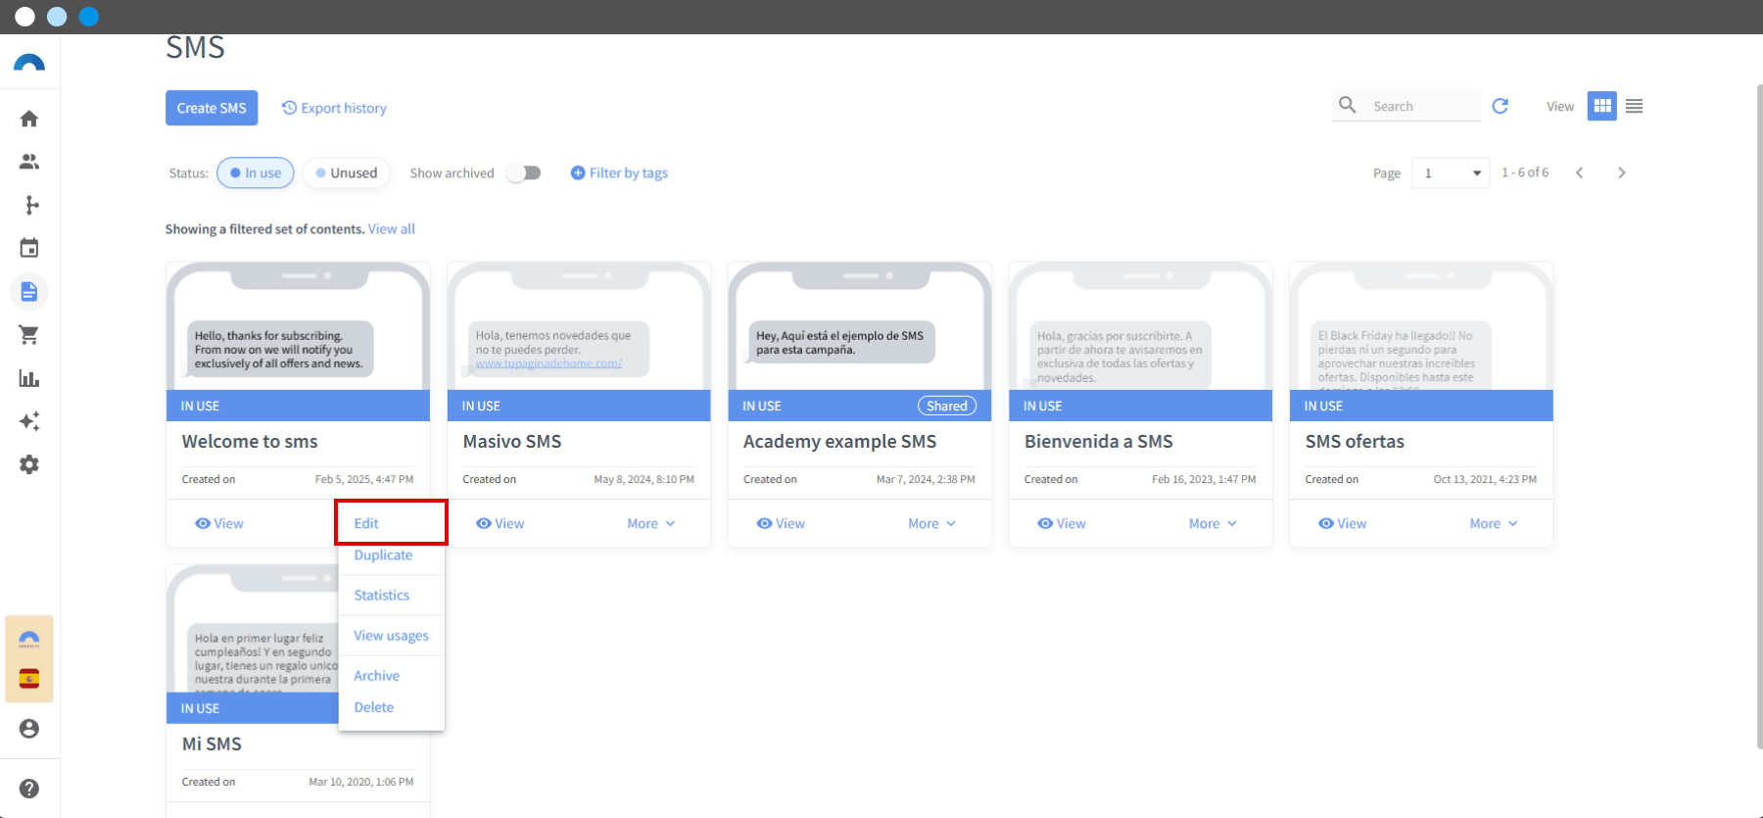Screen dimensions: 1763x818
Task: Click the refresh icon next to Search
Action: point(1500,106)
